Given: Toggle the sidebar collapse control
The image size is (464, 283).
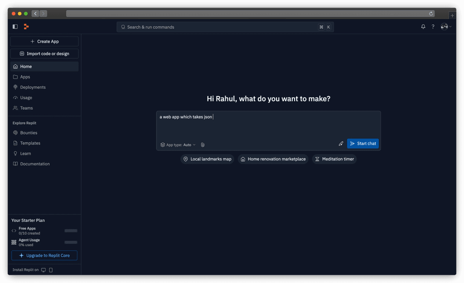Looking at the screenshot, I should click(14, 26).
